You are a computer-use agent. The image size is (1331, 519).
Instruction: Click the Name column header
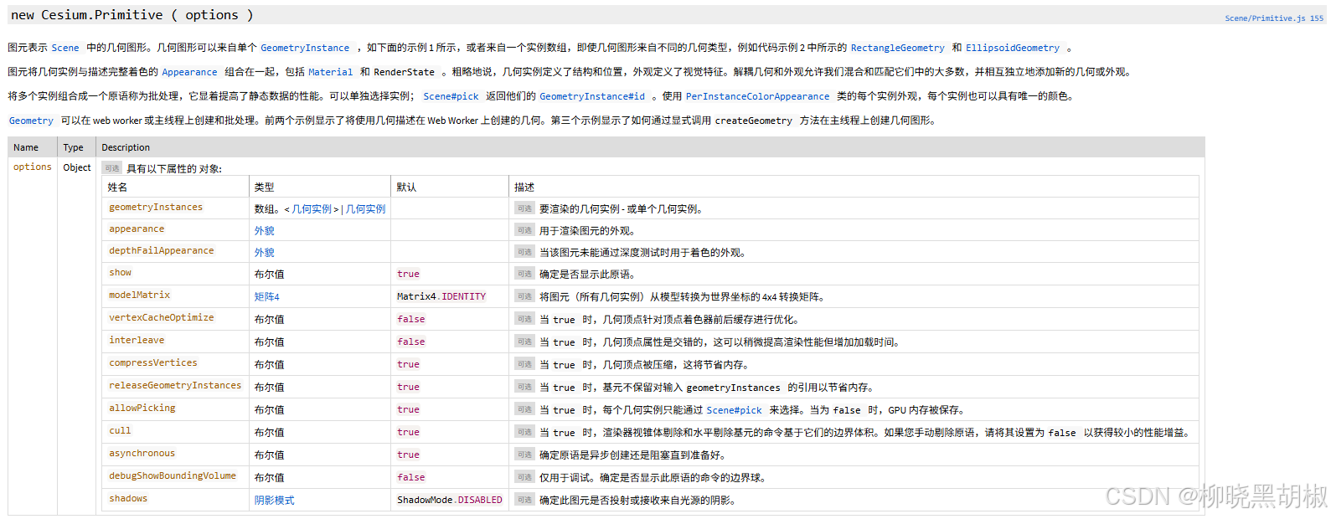26,147
